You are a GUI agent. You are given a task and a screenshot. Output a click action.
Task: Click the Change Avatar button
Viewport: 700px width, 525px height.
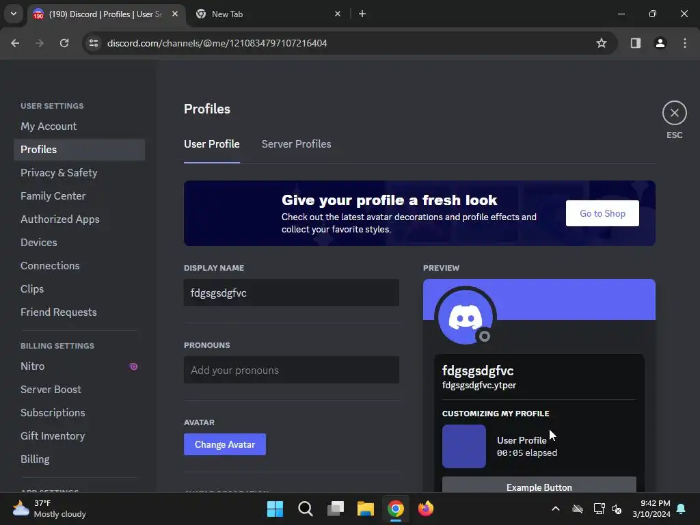[x=224, y=444]
